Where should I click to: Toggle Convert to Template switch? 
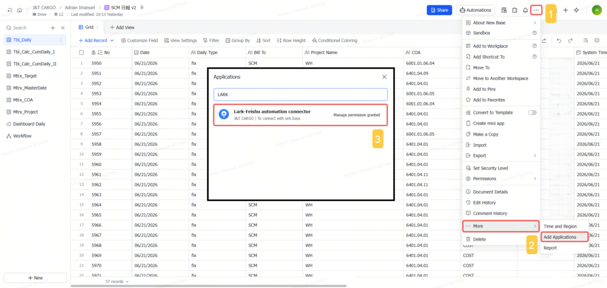tap(532, 112)
